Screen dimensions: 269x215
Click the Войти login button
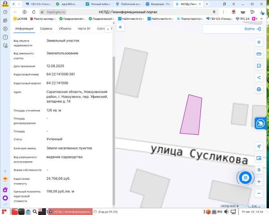tap(252, 29)
